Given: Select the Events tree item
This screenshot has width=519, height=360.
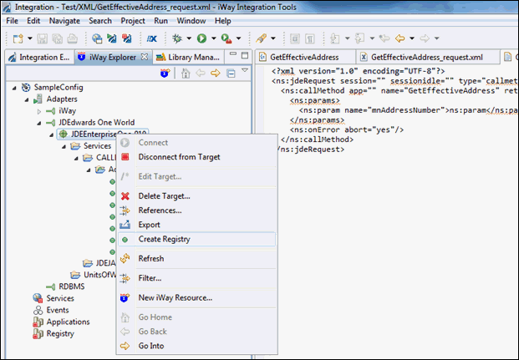Looking at the screenshot, I should 58,310.
